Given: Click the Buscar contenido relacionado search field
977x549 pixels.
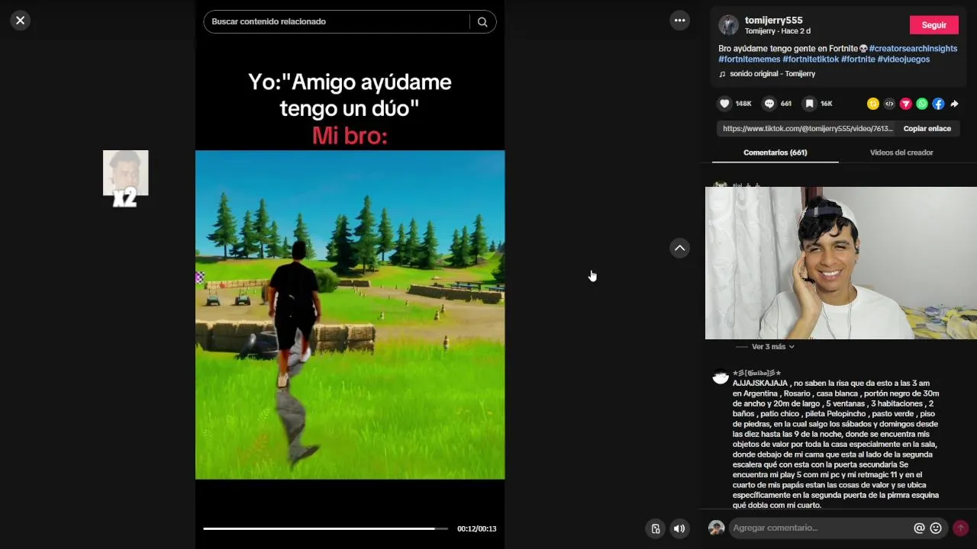Looking at the screenshot, I should tap(340, 21).
